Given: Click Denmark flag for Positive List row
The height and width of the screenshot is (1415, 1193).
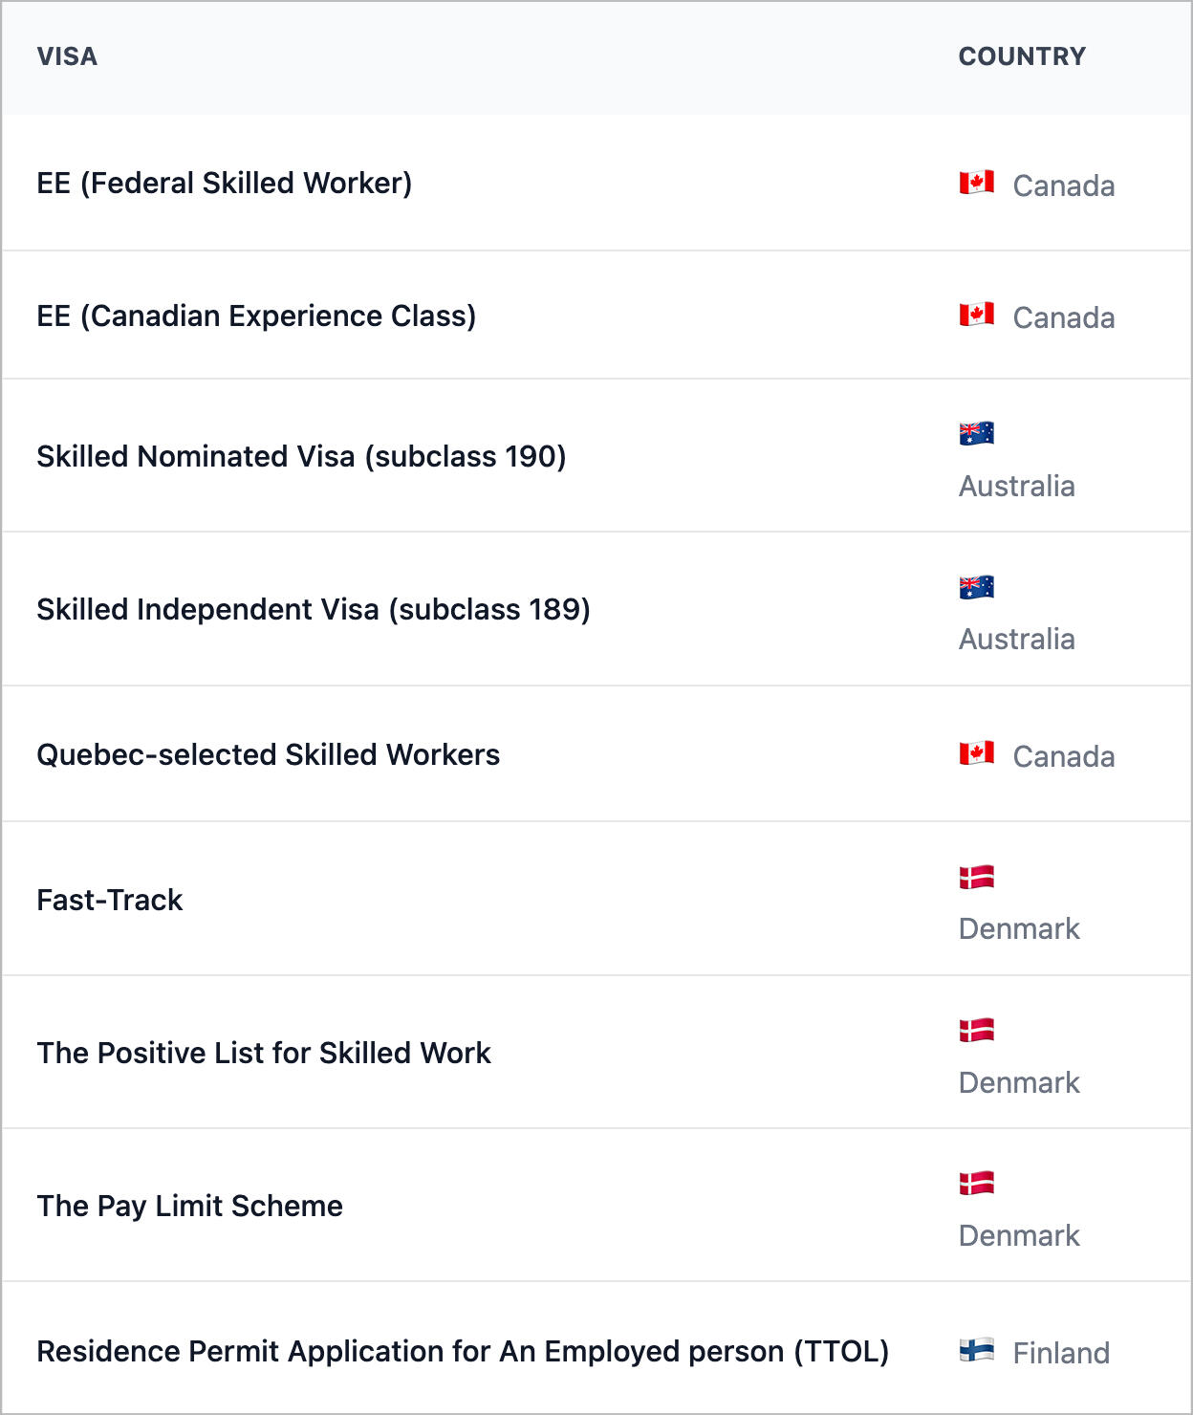Looking at the screenshot, I should (976, 1030).
